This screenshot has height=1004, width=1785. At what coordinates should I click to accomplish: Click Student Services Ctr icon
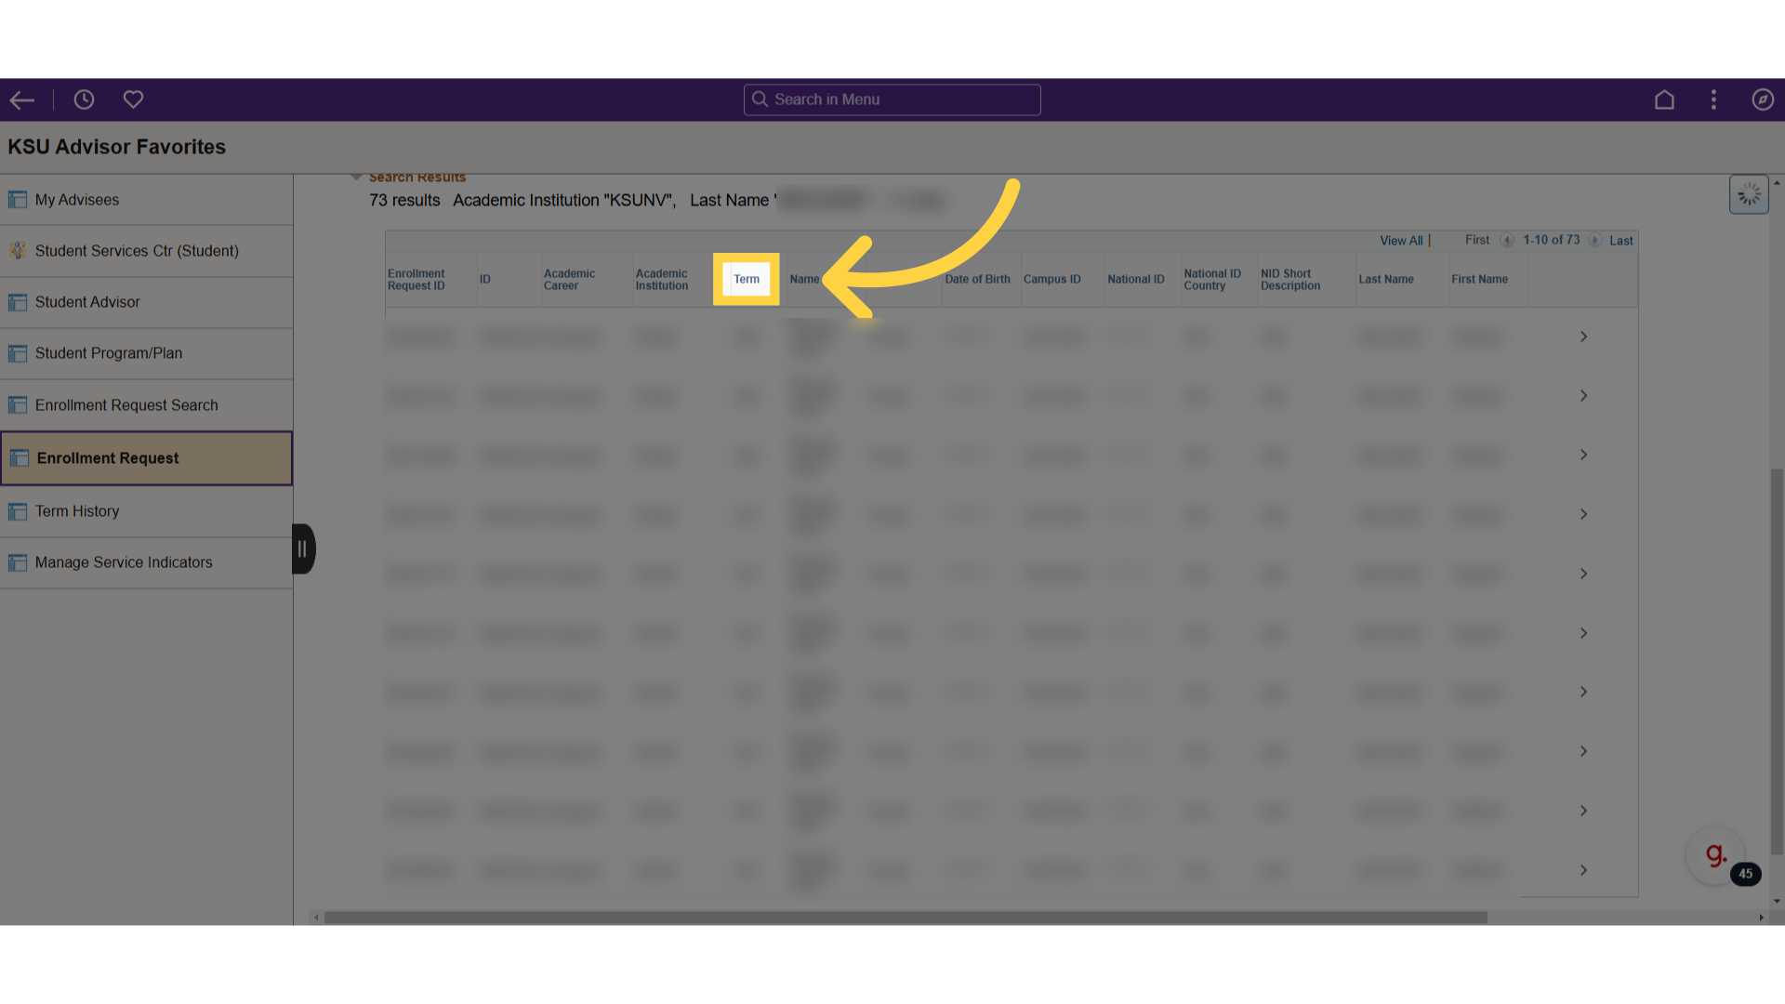(x=18, y=251)
